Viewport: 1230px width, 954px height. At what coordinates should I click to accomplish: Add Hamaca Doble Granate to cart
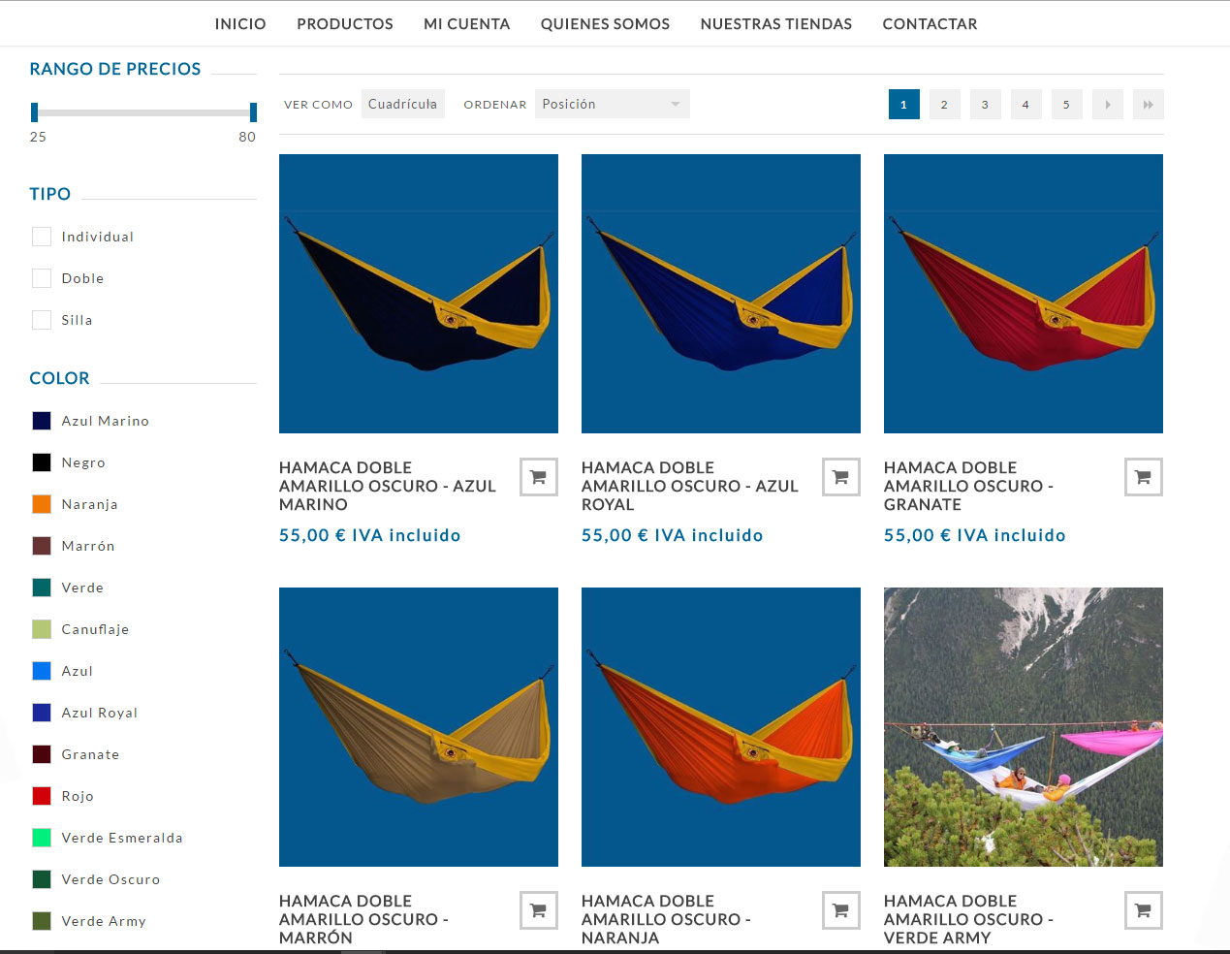click(1143, 477)
